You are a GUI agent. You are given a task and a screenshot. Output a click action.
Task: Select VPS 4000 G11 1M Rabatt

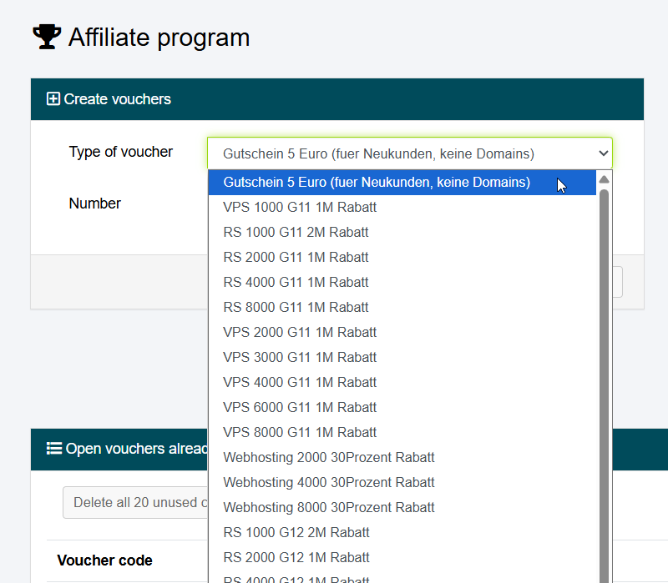[x=300, y=382]
